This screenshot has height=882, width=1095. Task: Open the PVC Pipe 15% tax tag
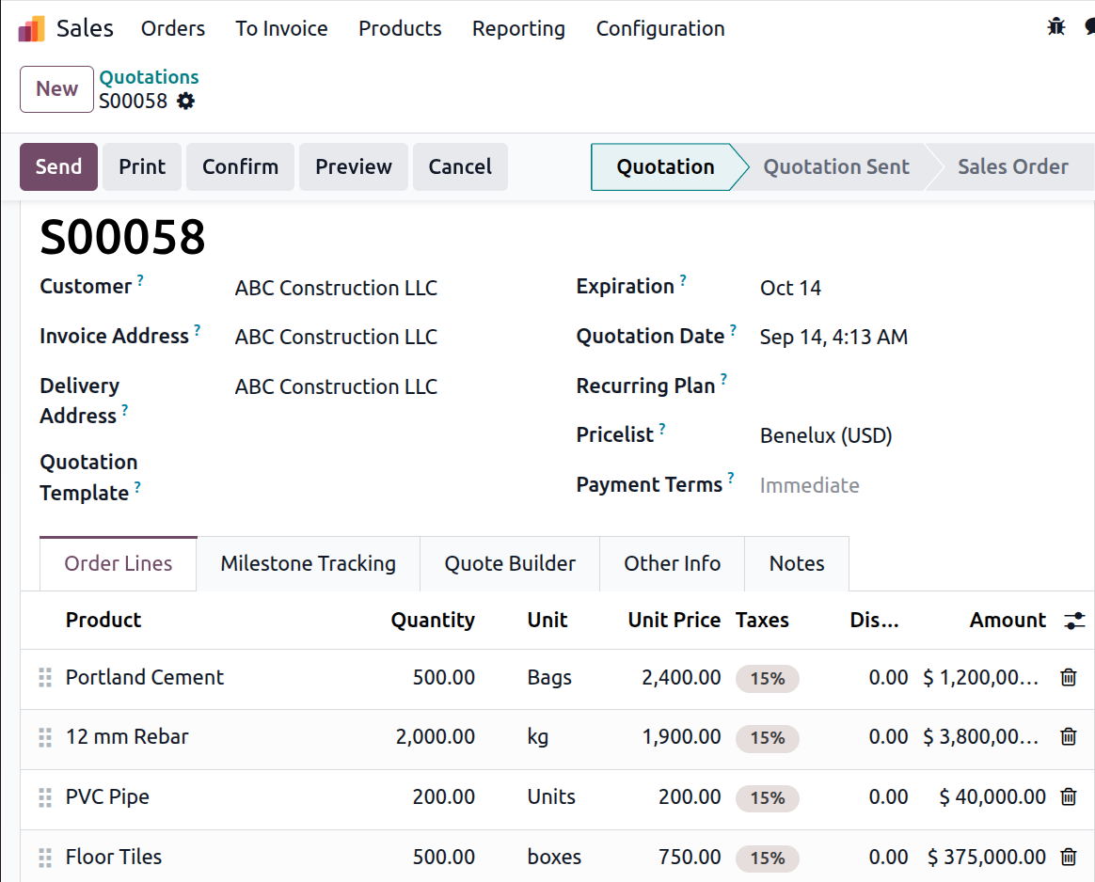point(768,798)
